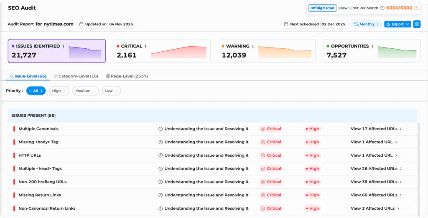Viewport: 428px width, 218px height.
Task: Click info icon next to Issues Identified
Action: (x=64, y=46)
